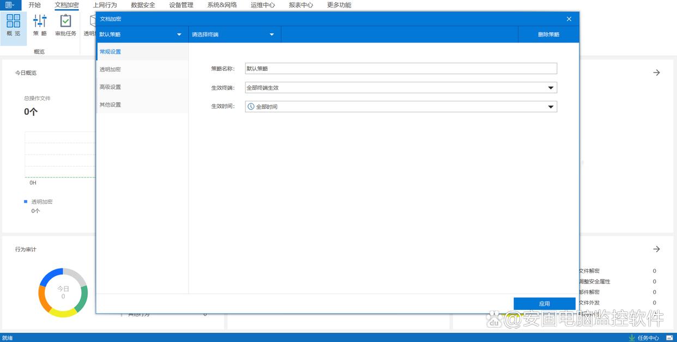Click the arrow icon on upper-right card

(x=656, y=72)
